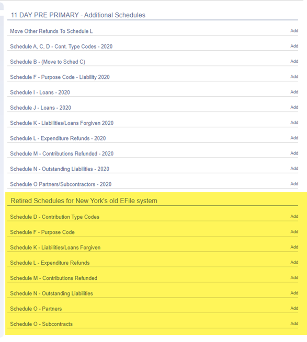Add Schedule B (Move to Sched C)
Viewport: 307px width, 342px height.
click(294, 61)
